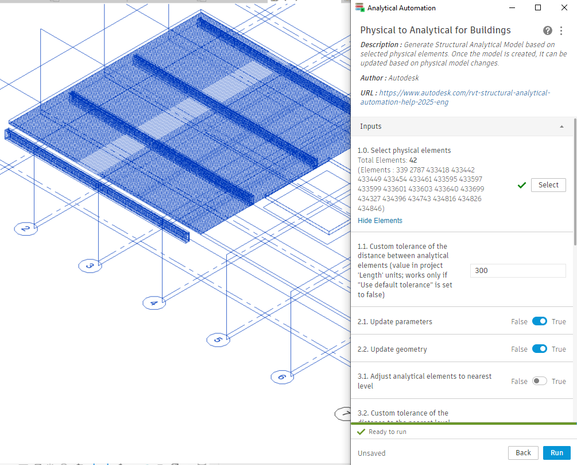Click the Run button
The height and width of the screenshot is (465, 577).
coord(557,453)
